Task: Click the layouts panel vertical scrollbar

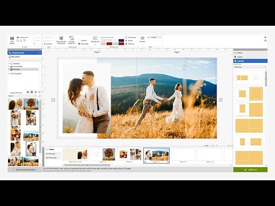Action: 266,78
